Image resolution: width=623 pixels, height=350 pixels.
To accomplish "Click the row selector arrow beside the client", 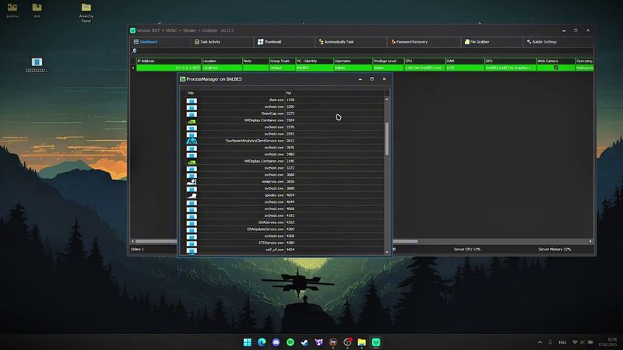I will tap(133, 68).
